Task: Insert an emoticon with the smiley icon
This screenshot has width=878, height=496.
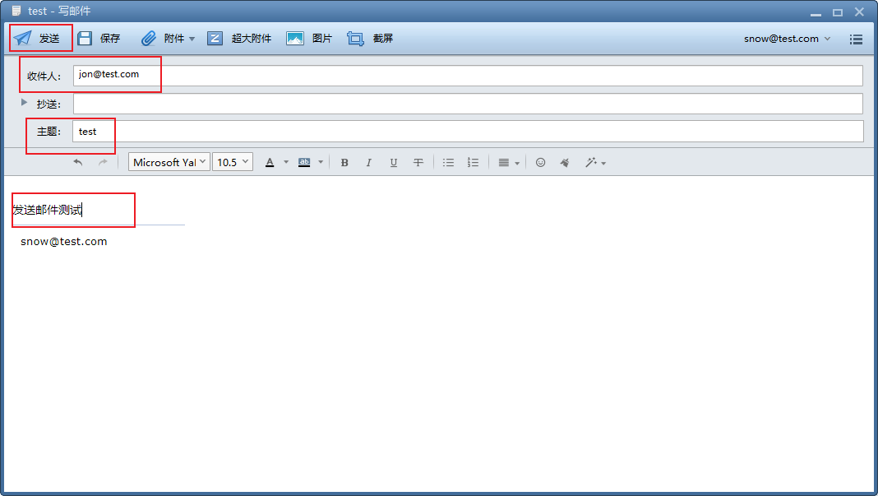Action: [x=540, y=163]
